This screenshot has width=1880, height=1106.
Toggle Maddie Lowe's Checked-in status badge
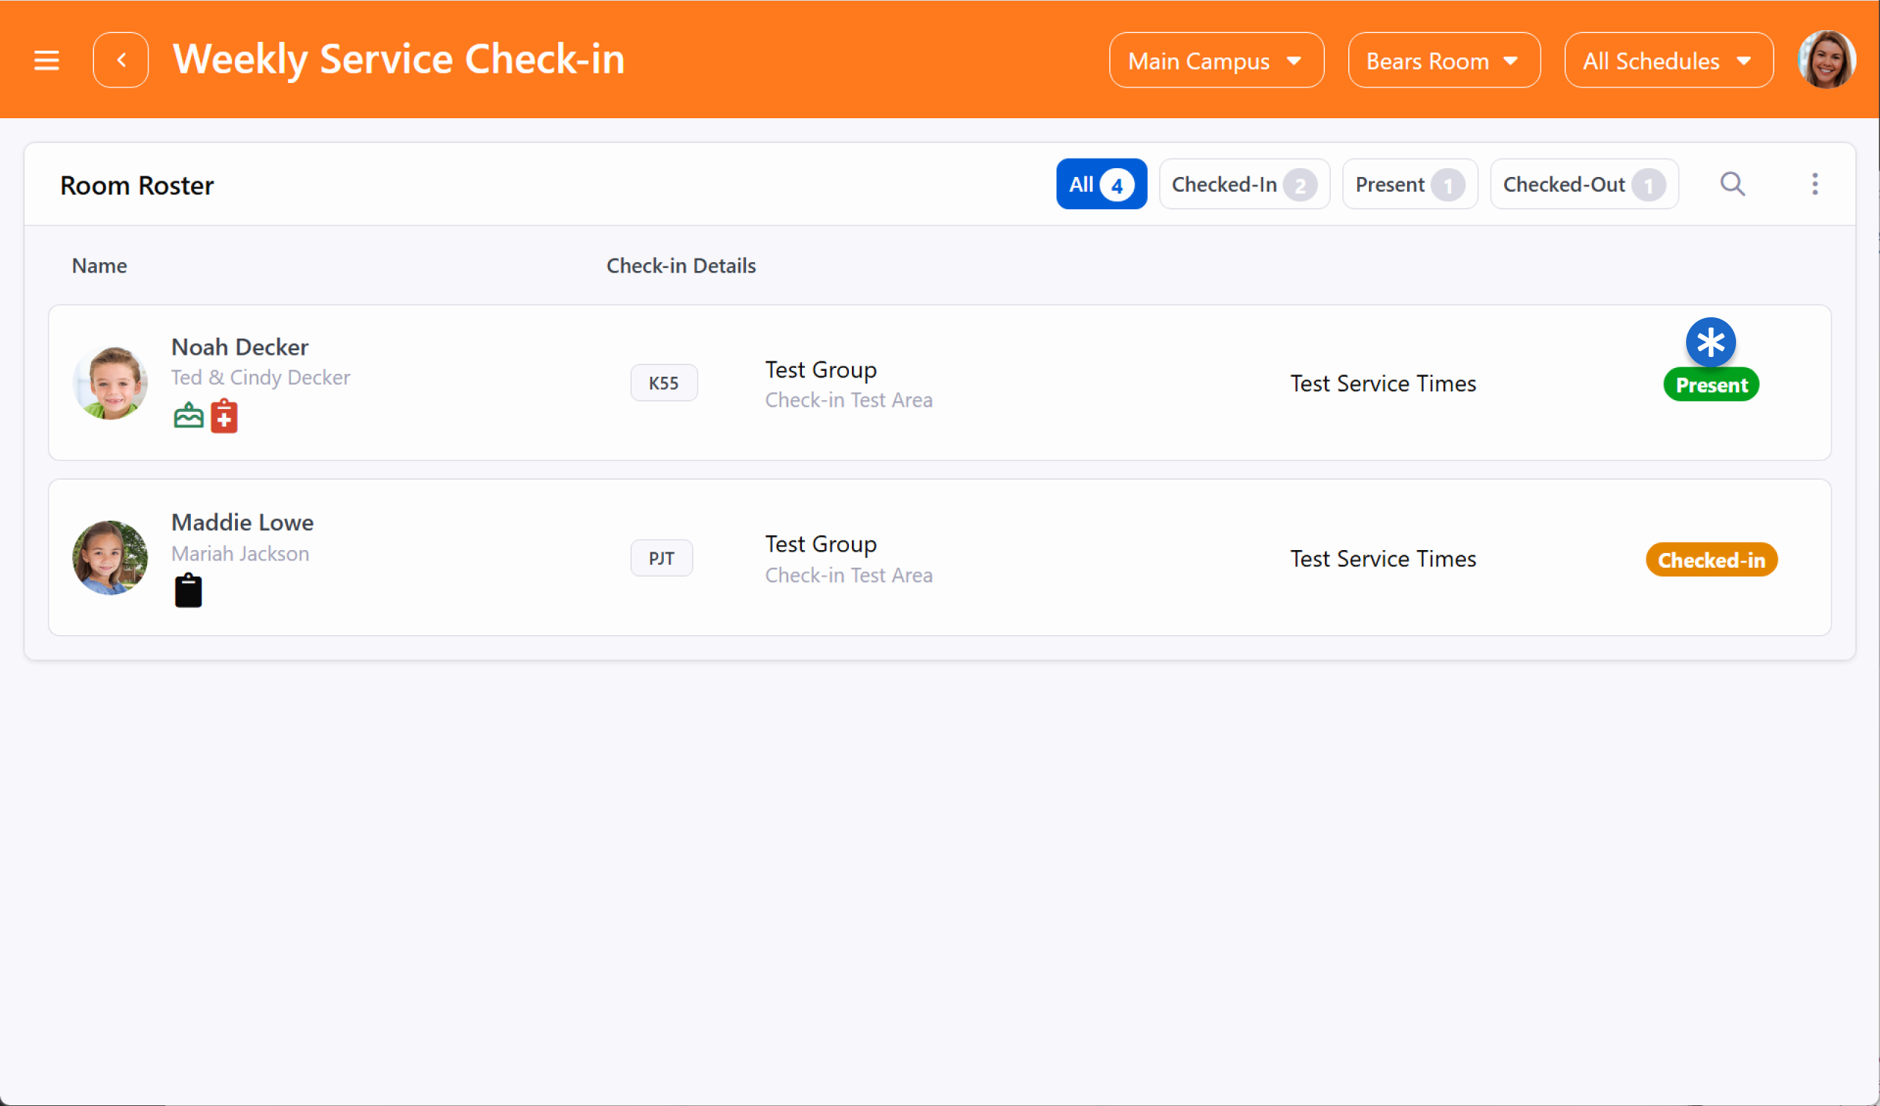coord(1710,560)
